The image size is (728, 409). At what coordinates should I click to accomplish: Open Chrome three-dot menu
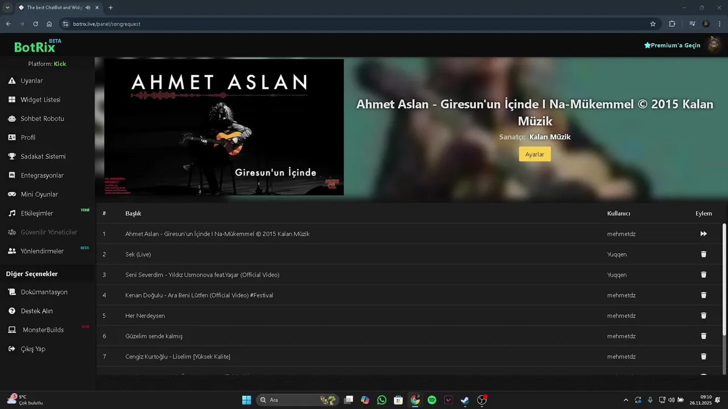(x=719, y=24)
